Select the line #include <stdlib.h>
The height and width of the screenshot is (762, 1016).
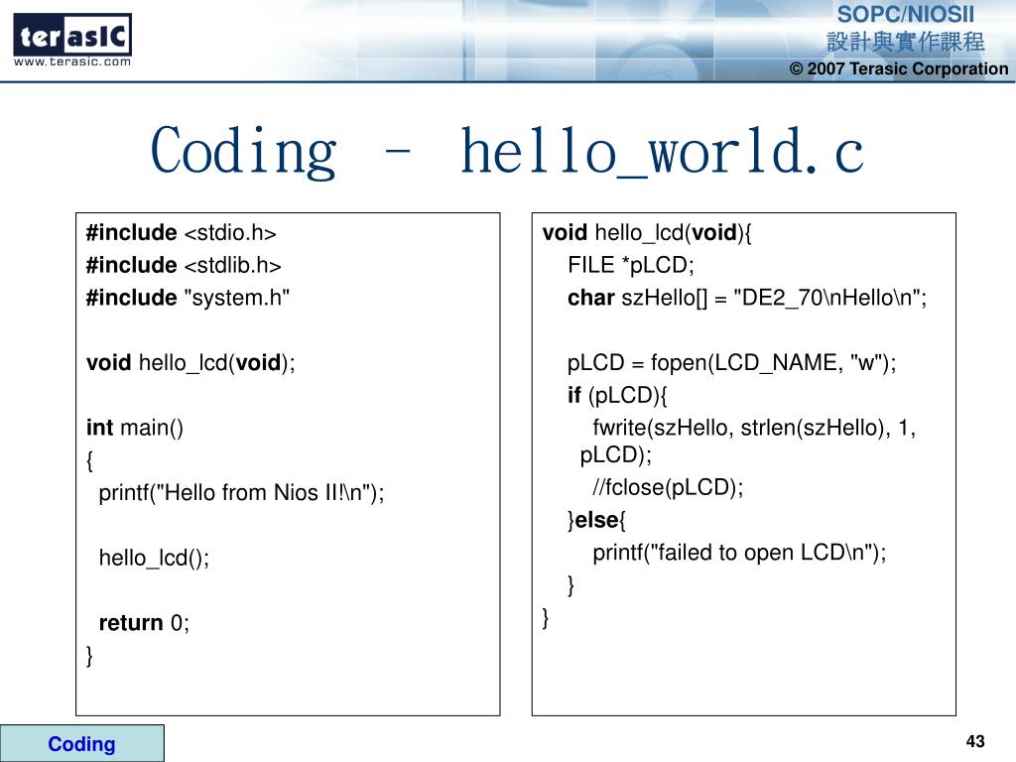click(184, 265)
